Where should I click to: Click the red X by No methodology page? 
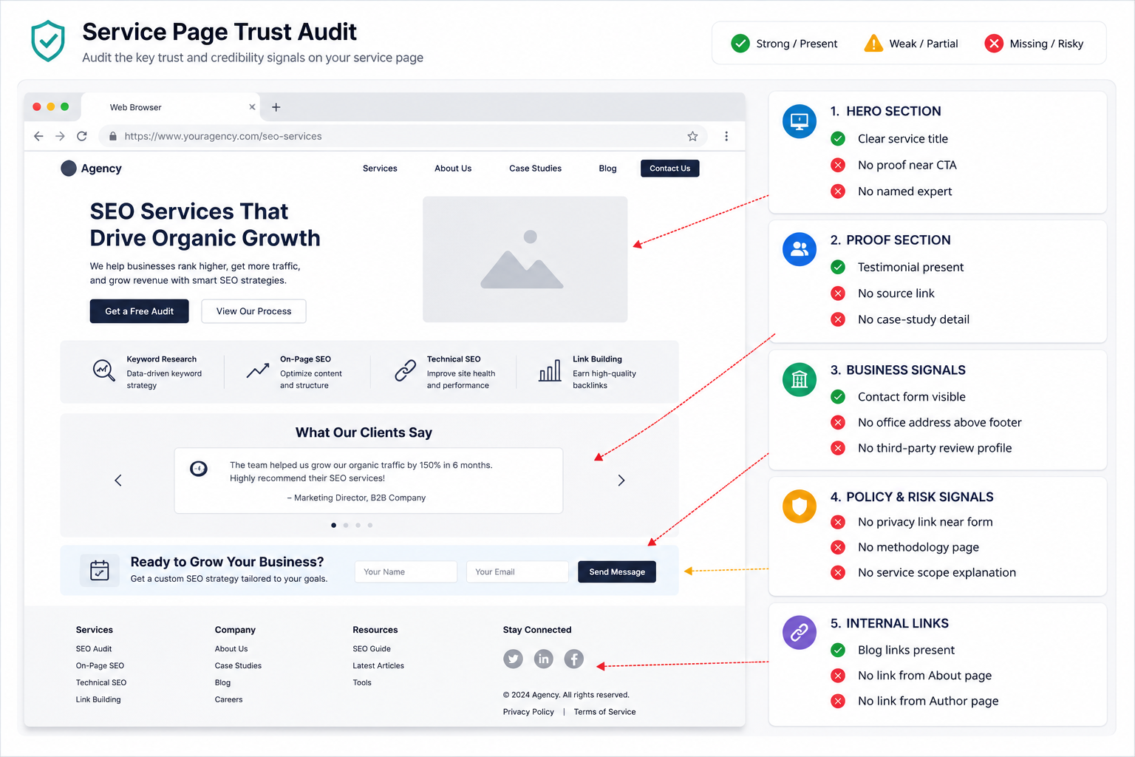[838, 547]
